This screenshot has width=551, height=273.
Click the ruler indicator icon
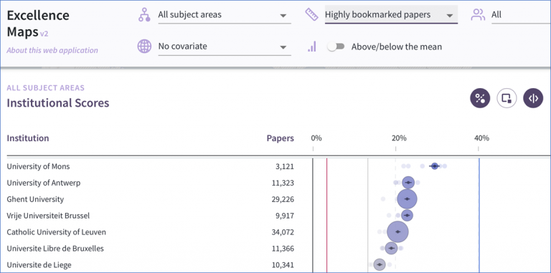[311, 14]
